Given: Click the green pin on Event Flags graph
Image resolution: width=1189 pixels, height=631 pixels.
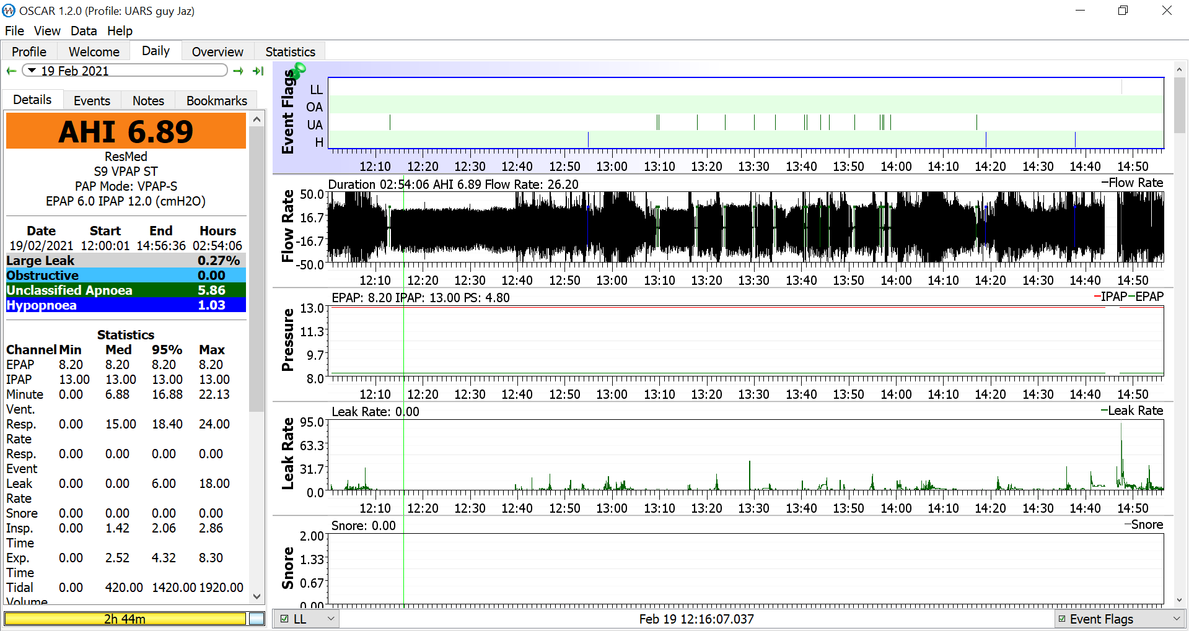Looking at the screenshot, I should 298,70.
